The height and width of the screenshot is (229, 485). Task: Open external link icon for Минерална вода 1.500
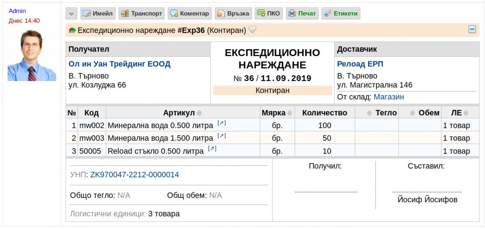tap(221, 136)
